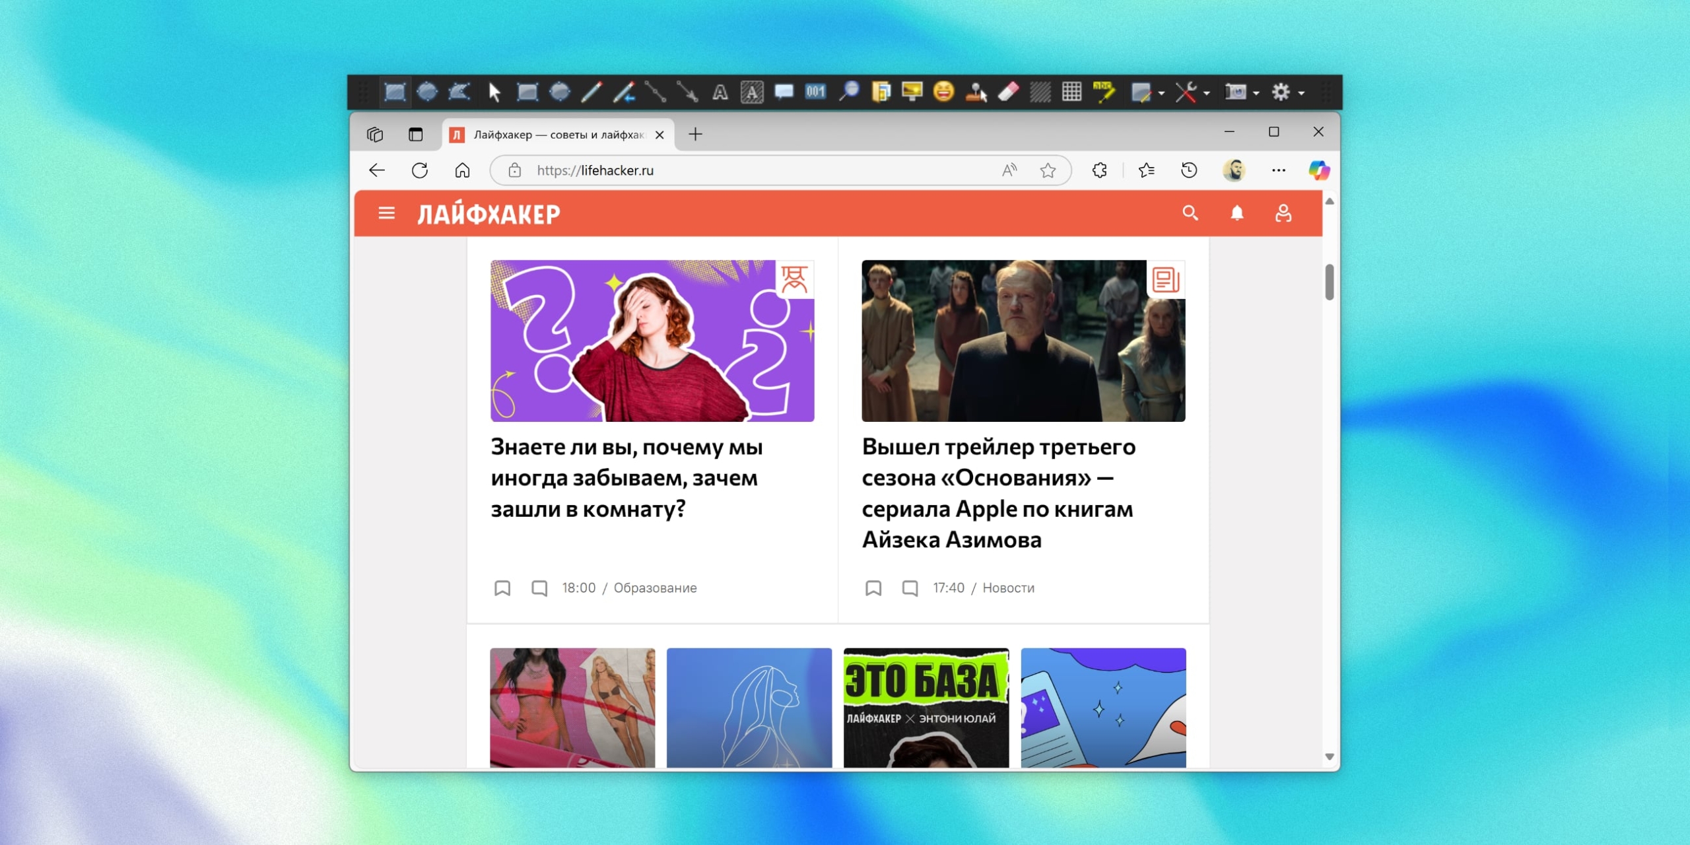The image size is (1690, 845).
Task: Select the outlined text tool
Action: (720, 92)
